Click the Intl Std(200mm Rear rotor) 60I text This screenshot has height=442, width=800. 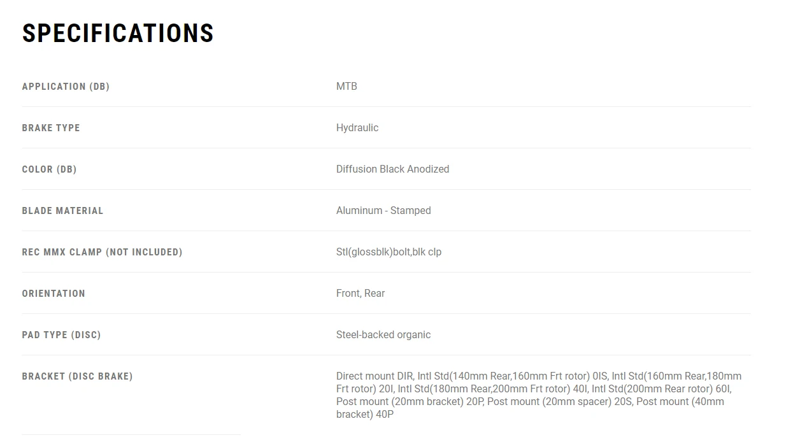[661, 389]
